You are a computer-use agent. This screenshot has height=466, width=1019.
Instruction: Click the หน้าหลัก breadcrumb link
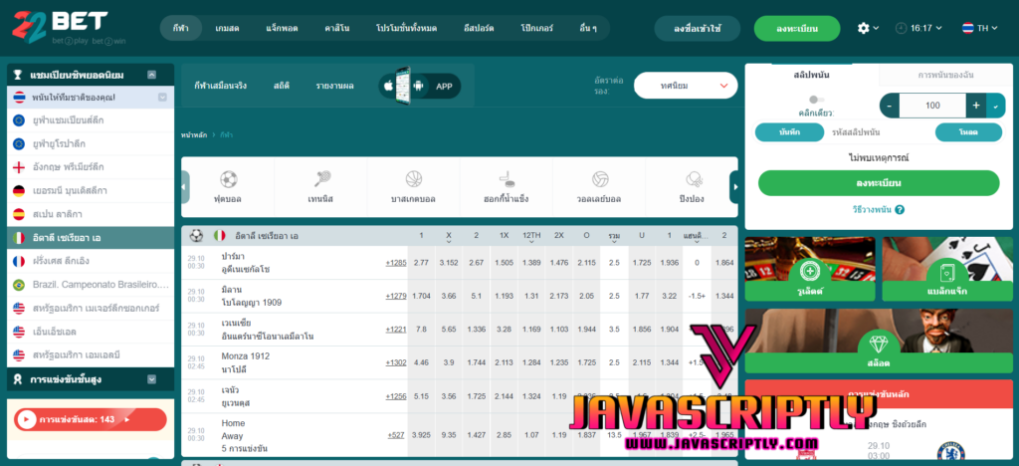pyautogui.click(x=194, y=135)
